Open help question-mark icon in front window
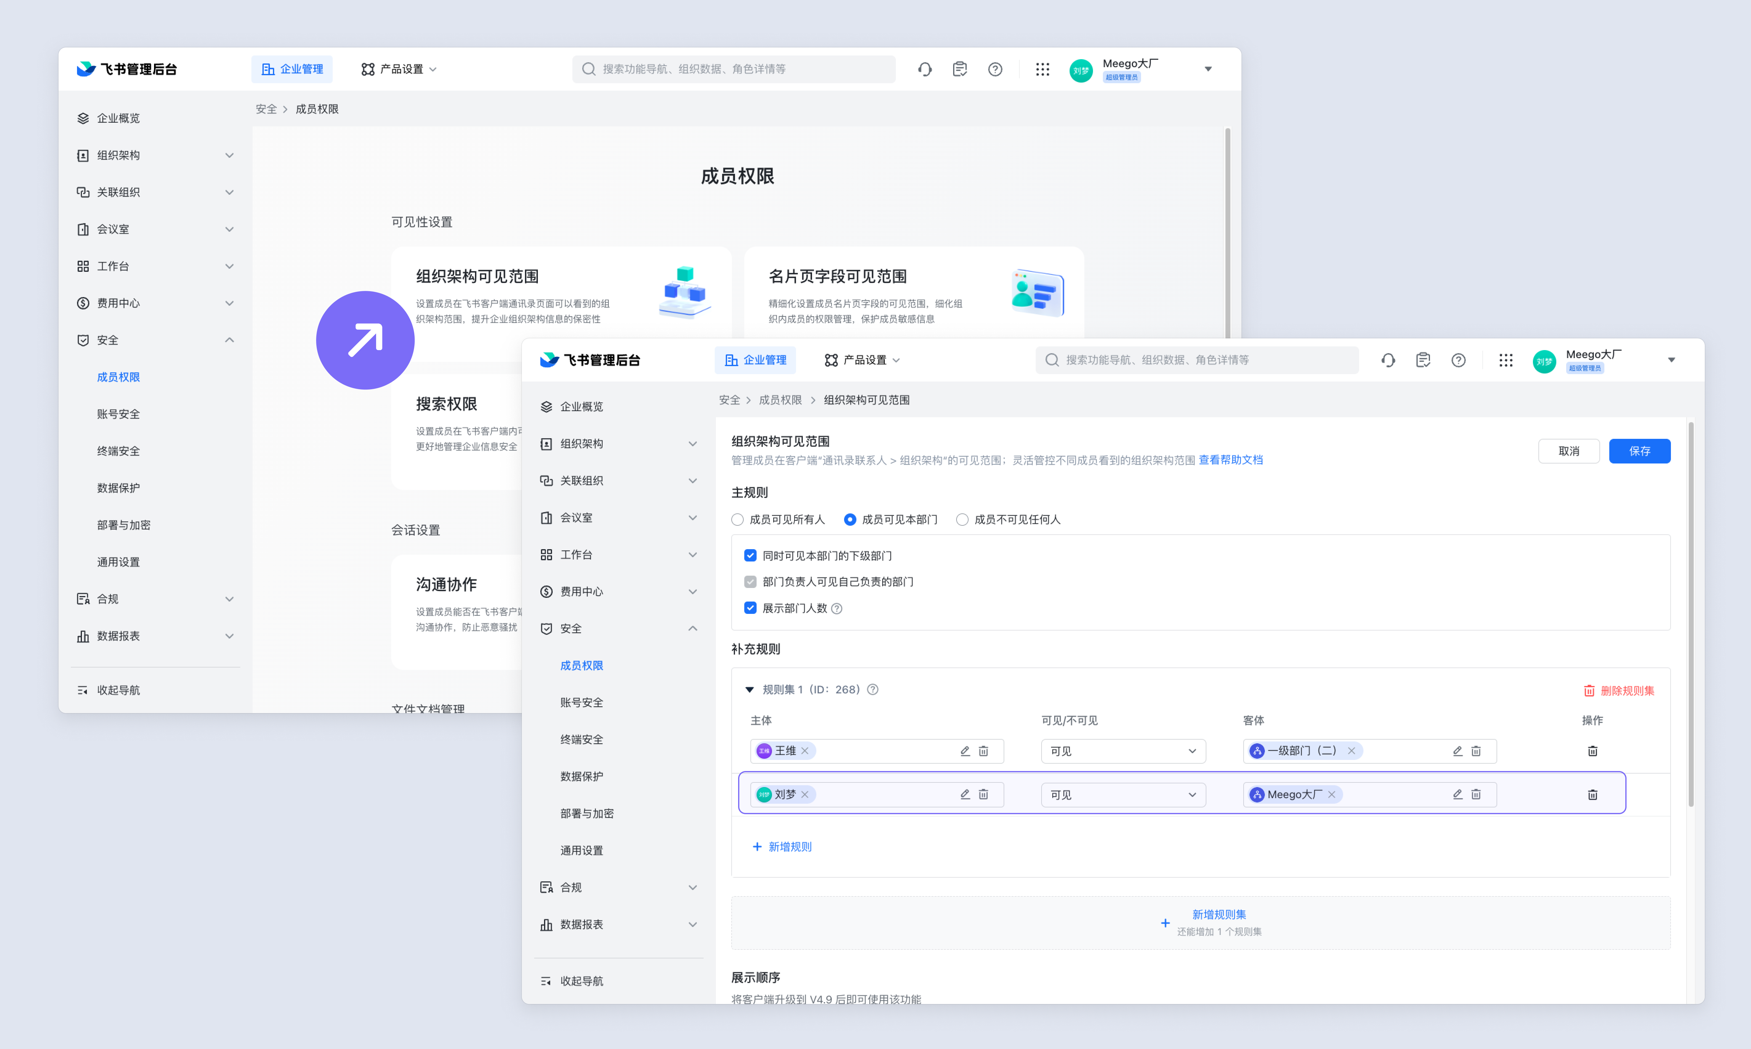The width and height of the screenshot is (1751, 1049). (1458, 361)
